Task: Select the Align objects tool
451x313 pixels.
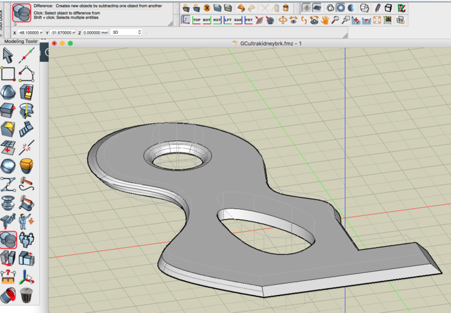Action: (26, 258)
